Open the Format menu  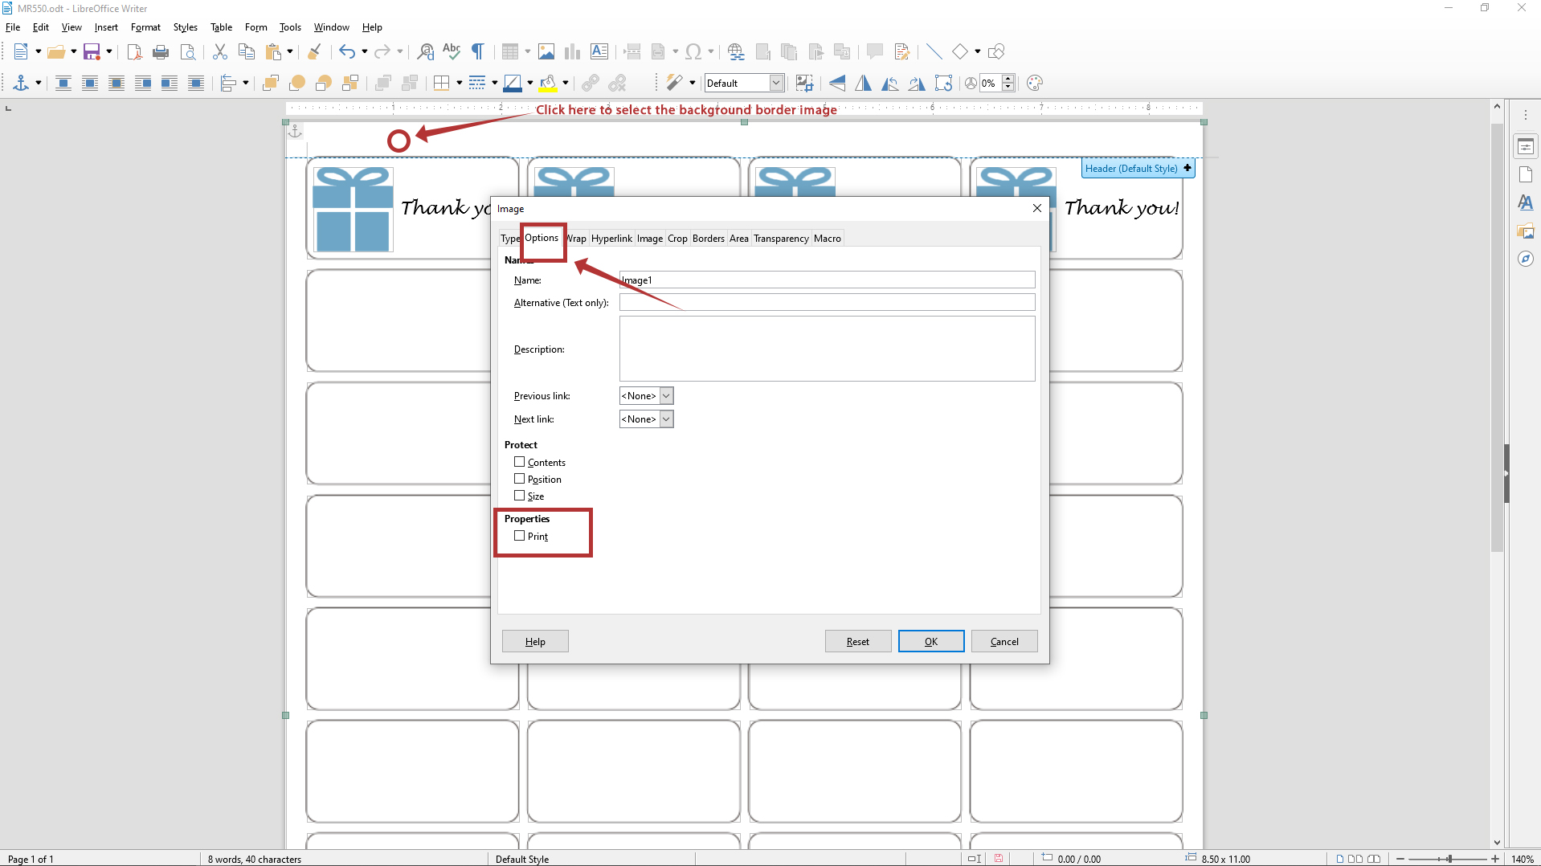[145, 27]
